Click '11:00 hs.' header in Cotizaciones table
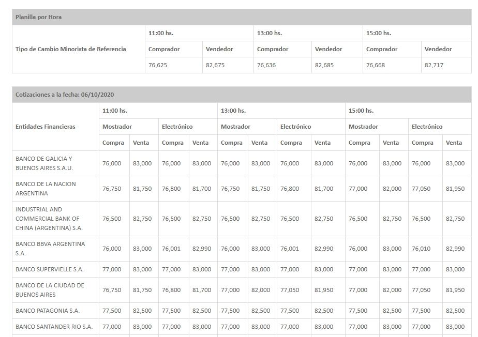Screen dimensions: 478x337 pos(115,111)
